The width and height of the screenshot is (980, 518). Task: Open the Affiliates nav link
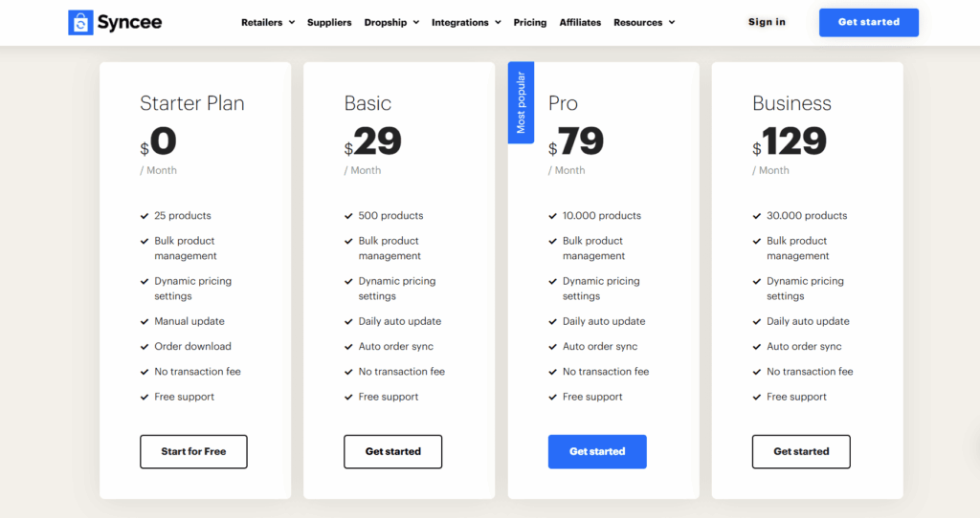pyautogui.click(x=580, y=23)
